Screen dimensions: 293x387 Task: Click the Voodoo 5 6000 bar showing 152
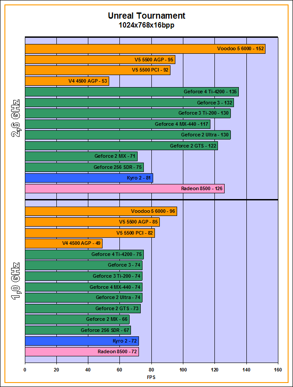tap(145, 49)
